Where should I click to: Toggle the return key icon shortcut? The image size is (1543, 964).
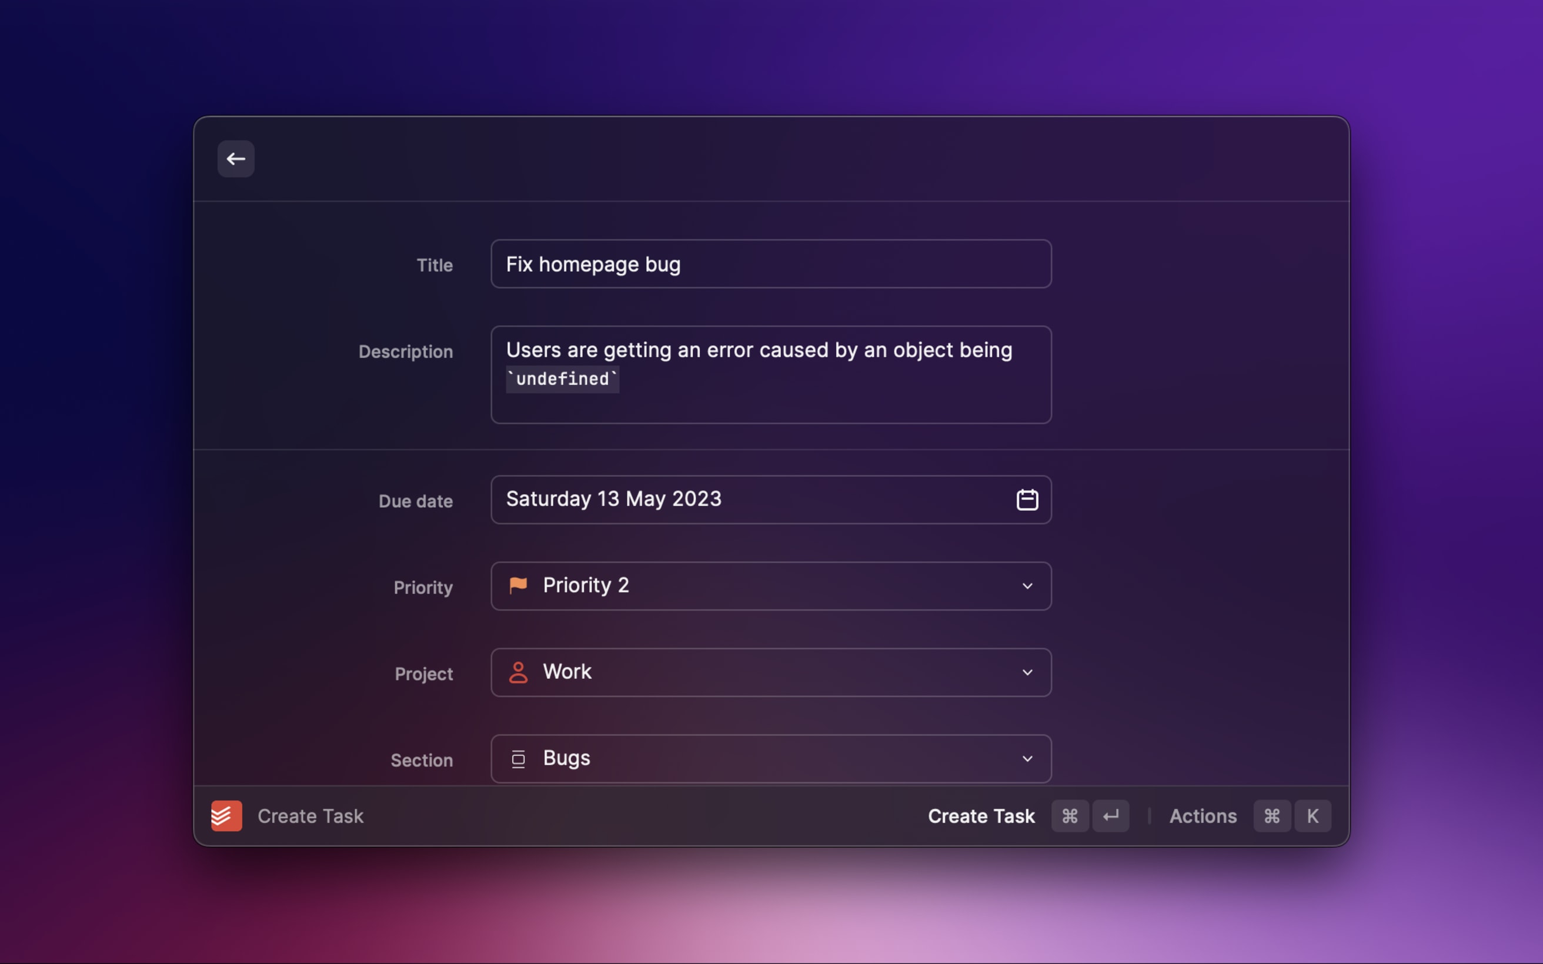coord(1111,814)
